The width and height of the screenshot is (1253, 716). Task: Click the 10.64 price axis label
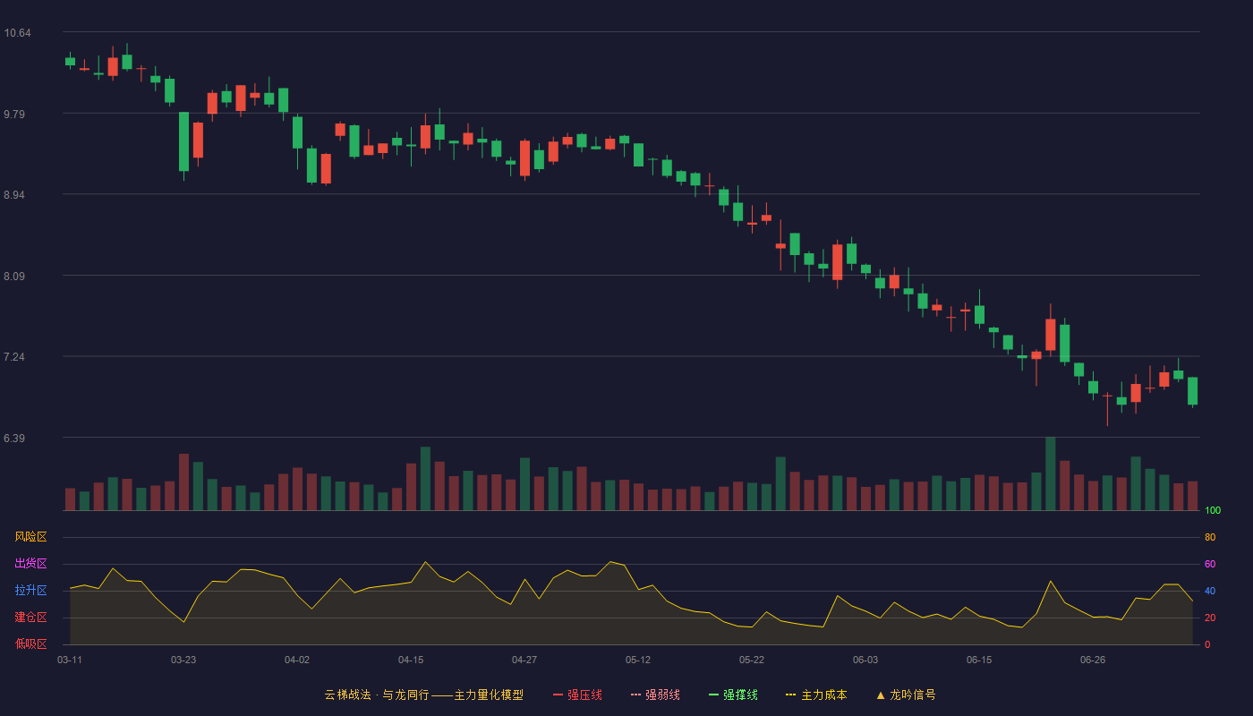click(17, 33)
